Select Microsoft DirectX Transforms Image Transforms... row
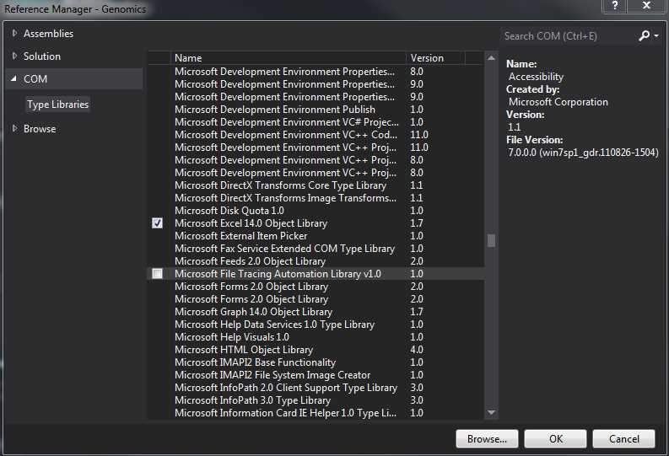Image resolution: width=669 pixels, height=456 pixels. point(316,198)
